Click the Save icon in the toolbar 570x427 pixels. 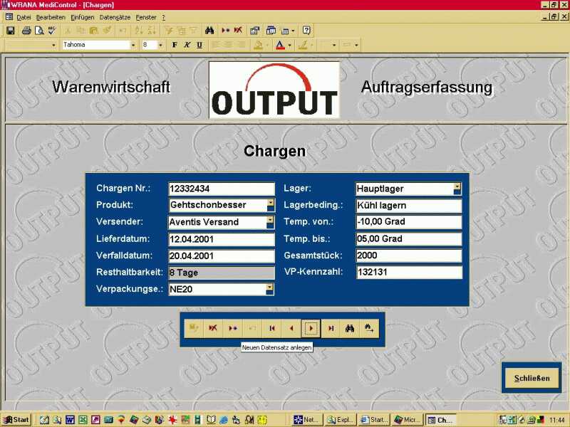pos(10,31)
